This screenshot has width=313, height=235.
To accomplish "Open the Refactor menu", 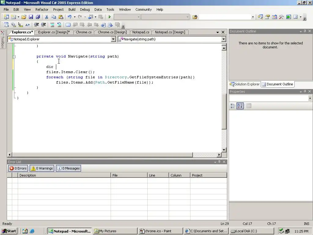I will [x=42, y=9].
